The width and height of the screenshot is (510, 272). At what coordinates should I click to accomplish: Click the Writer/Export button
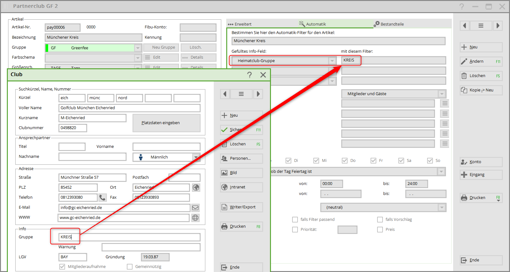[x=241, y=207]
